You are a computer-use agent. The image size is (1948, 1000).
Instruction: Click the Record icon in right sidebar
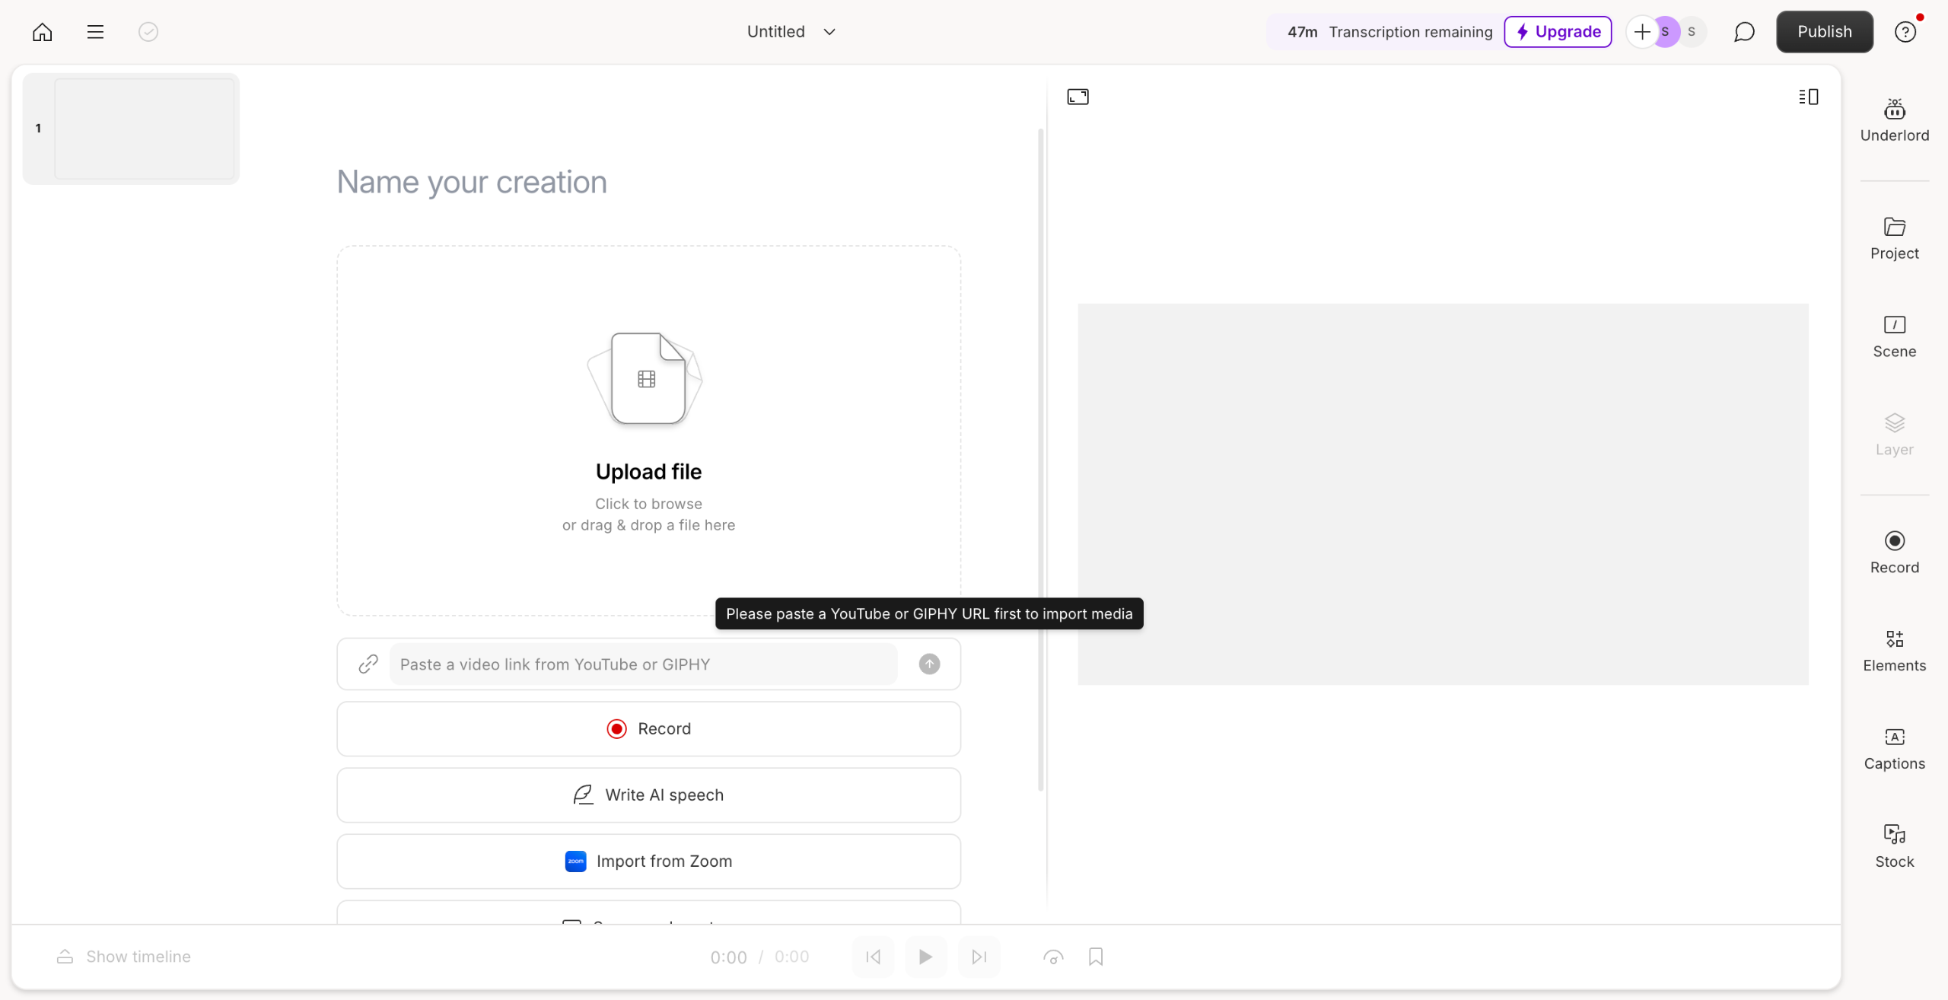(x=1894, y=553)
